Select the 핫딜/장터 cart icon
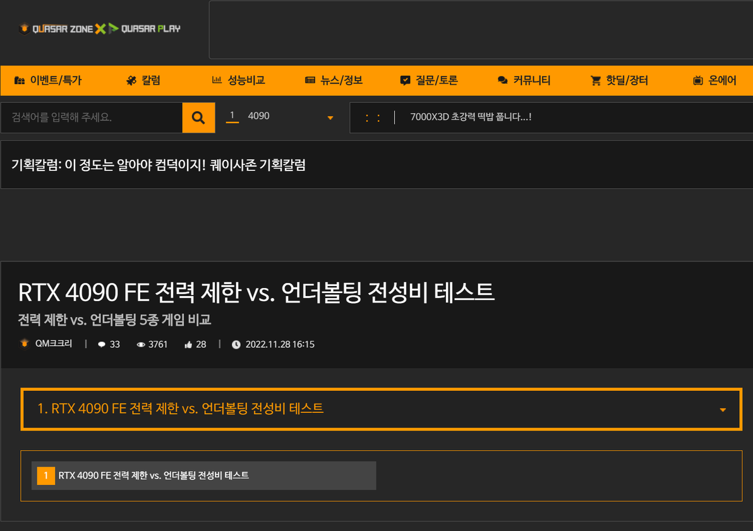 point(596,81)
